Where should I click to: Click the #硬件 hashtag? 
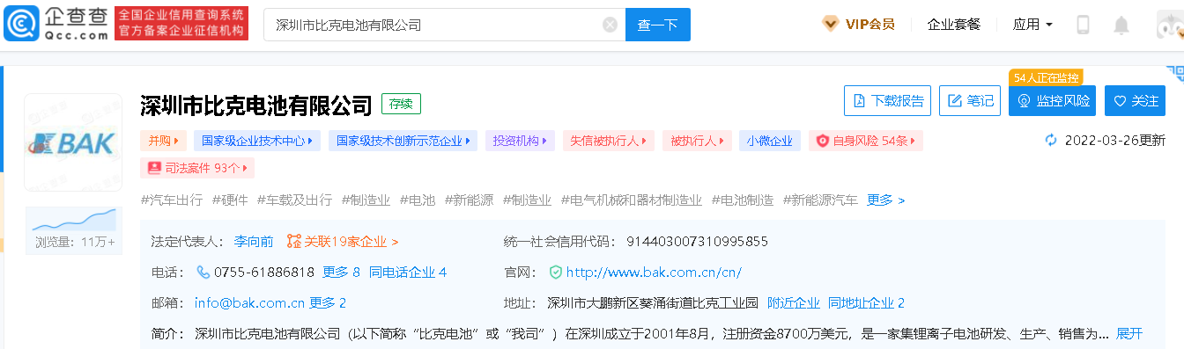point(230,200)
